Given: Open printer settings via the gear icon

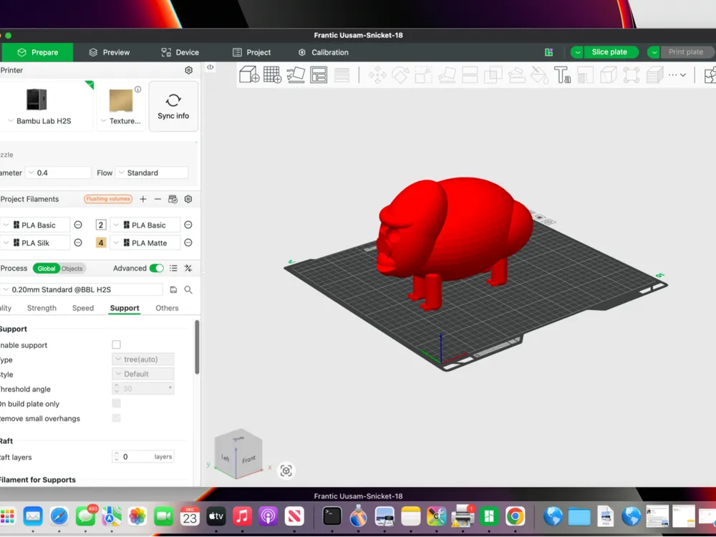Looking at the screenshot, I should [x=188, y=69].
